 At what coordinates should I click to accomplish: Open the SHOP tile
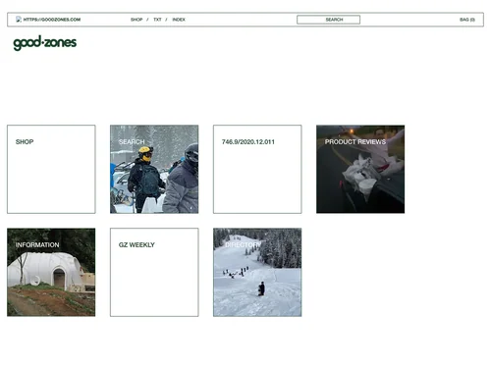click(51, 169)
